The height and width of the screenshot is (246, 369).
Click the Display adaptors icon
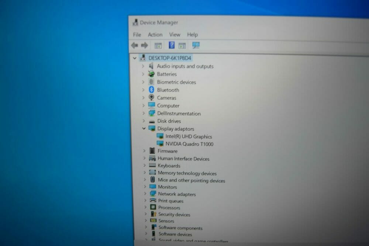pos(152,128)
